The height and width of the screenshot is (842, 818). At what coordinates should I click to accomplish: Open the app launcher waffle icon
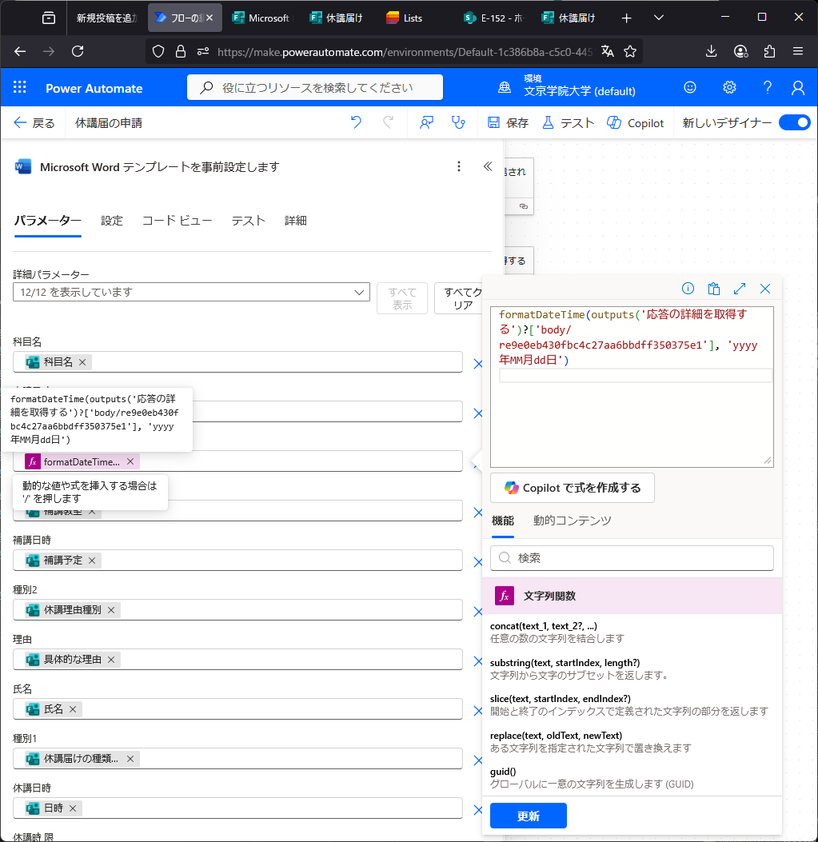tap(20, 88)
